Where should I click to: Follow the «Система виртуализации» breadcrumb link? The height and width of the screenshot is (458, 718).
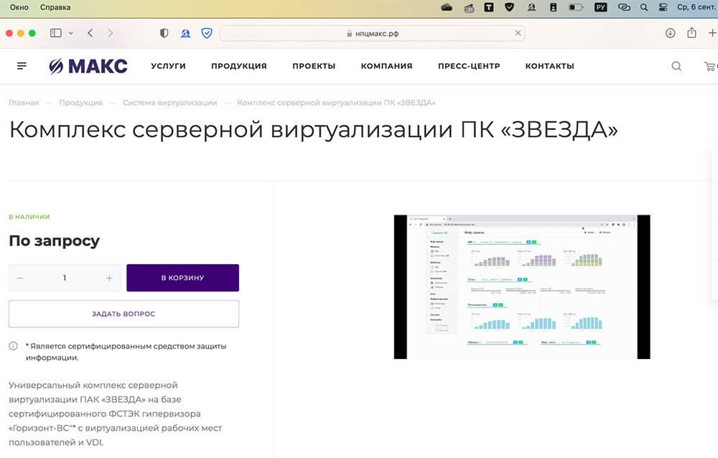click(169, 103)
